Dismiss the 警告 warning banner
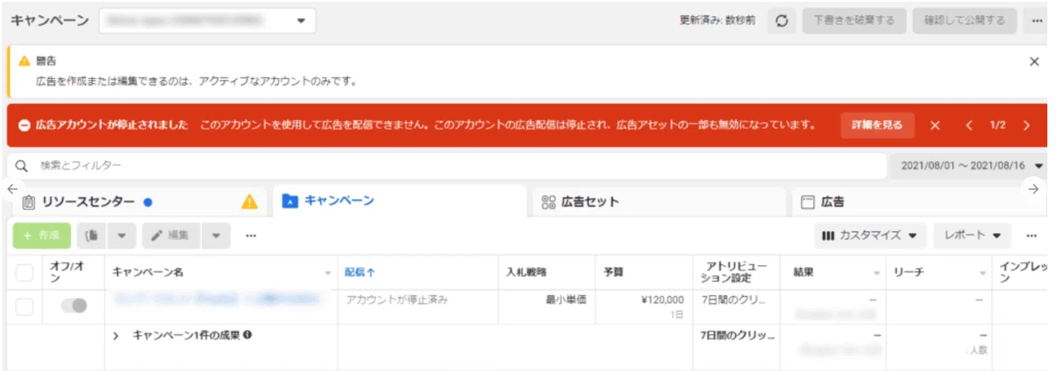The width and height of the screenshot is (1057, 371). (1034, 61)
